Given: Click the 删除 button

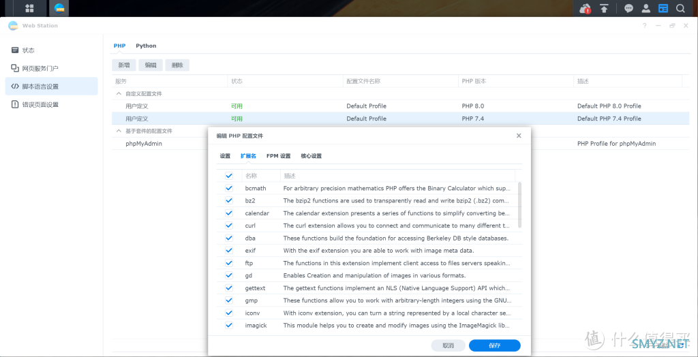Looking at the screenshot, I should coord(177,65).
